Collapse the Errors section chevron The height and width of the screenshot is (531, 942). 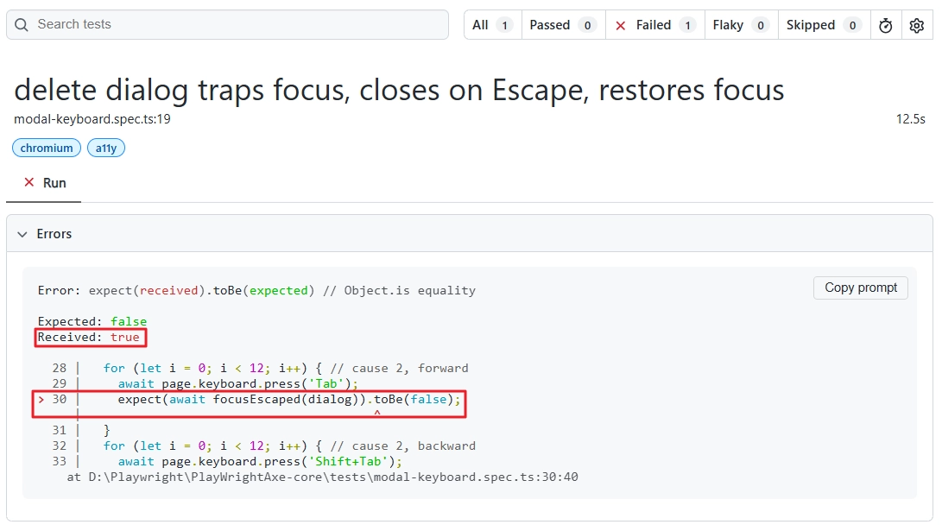[x=22, y=234]
